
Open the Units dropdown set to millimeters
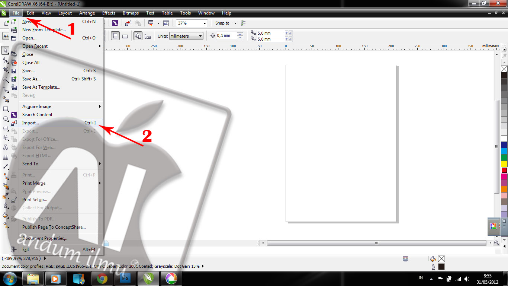[x=186, y=36]
